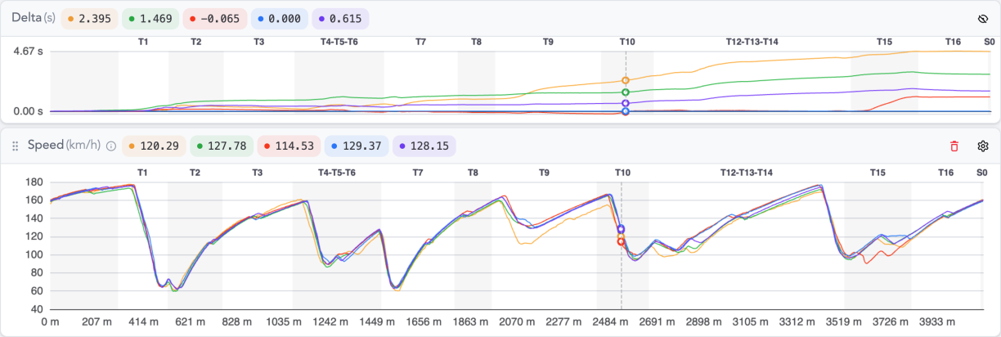The height and width of the screenshot is (337, 1001).
Task: Select T12-T13-T14 label in Delta chart
Action: pyautogui.click(x=752, y=41)
